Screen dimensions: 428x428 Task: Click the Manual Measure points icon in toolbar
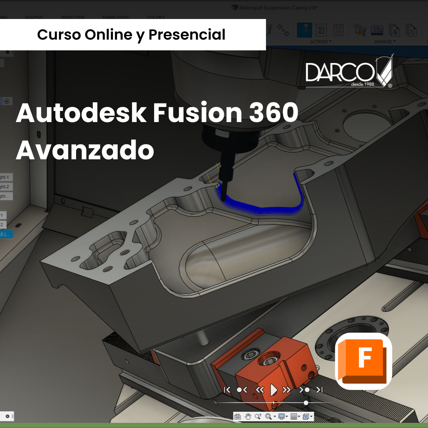coord(283,30)
